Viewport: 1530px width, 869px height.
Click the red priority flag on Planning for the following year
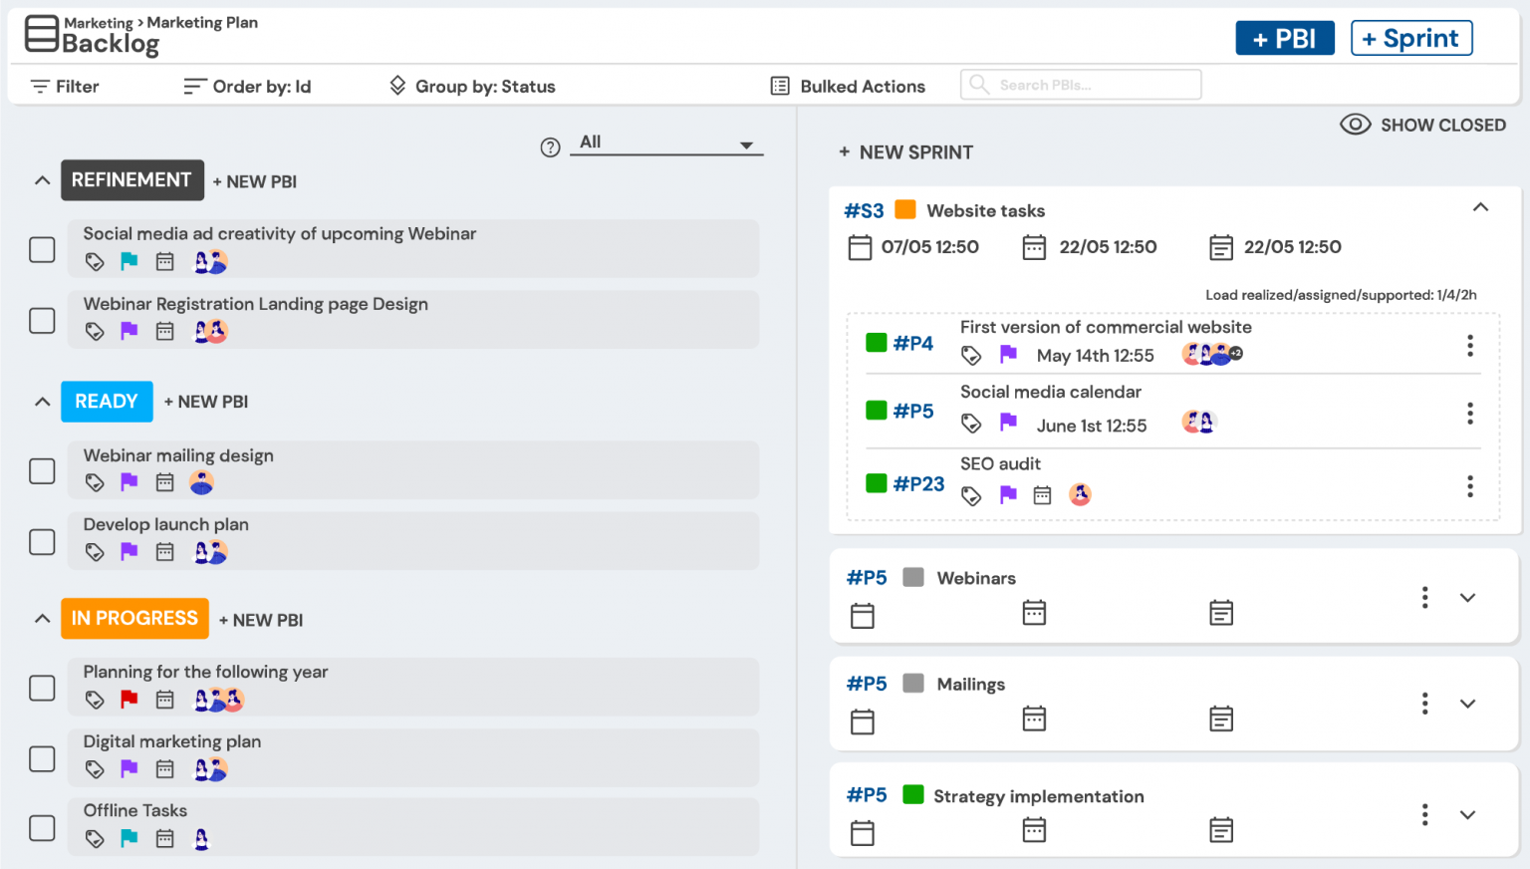128,699
